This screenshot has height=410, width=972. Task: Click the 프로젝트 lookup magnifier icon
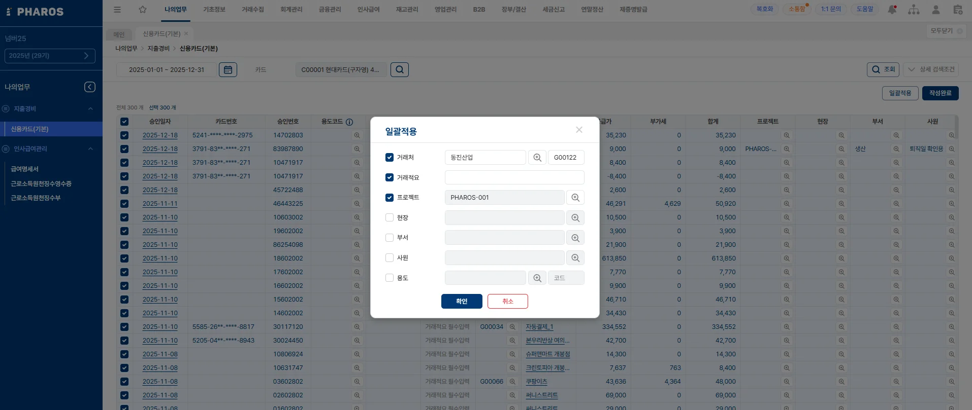pos(575,198)
